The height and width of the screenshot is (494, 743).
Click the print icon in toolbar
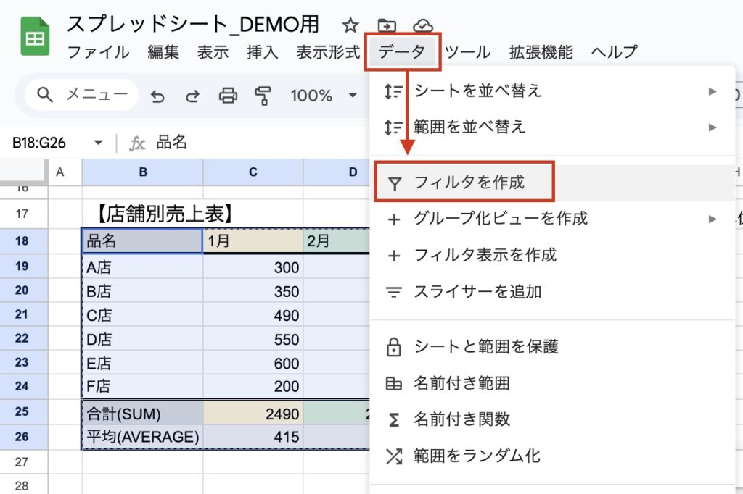point(229,96)
